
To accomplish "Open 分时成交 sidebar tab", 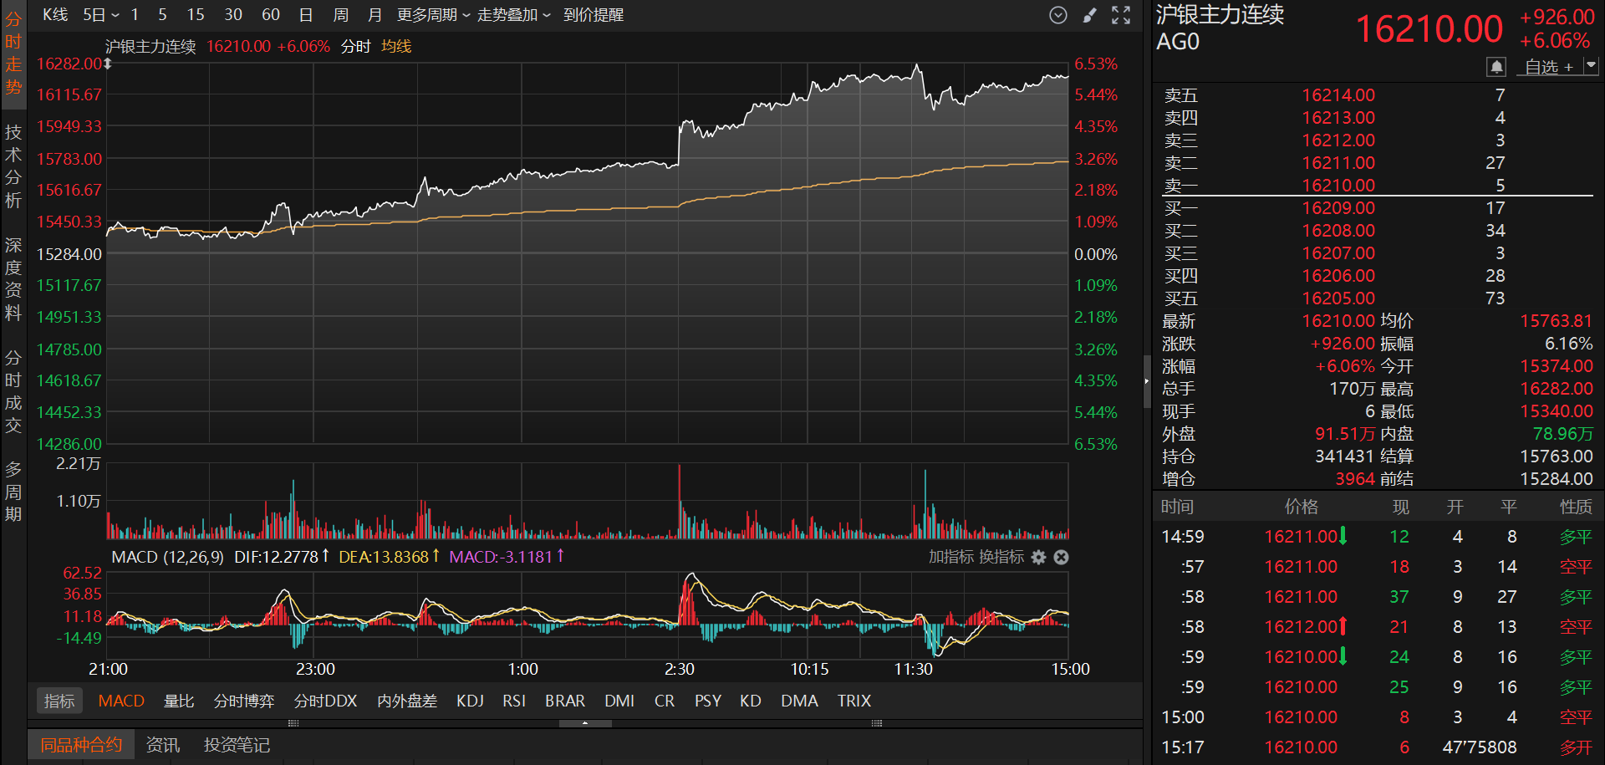I will click(x=13, y=391).
